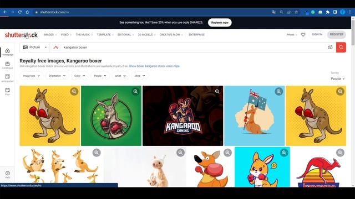The height and width of the screenshot is (199, 355).
Task: Open Catalogue in the left sidebar
Action: [x=7, y=65]
